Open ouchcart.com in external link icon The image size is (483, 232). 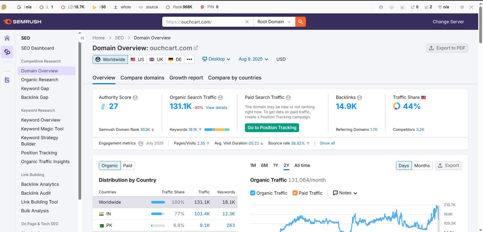pos(196,48)
